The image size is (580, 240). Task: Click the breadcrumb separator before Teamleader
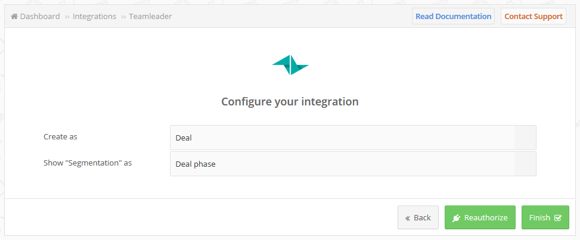[123, 17]
